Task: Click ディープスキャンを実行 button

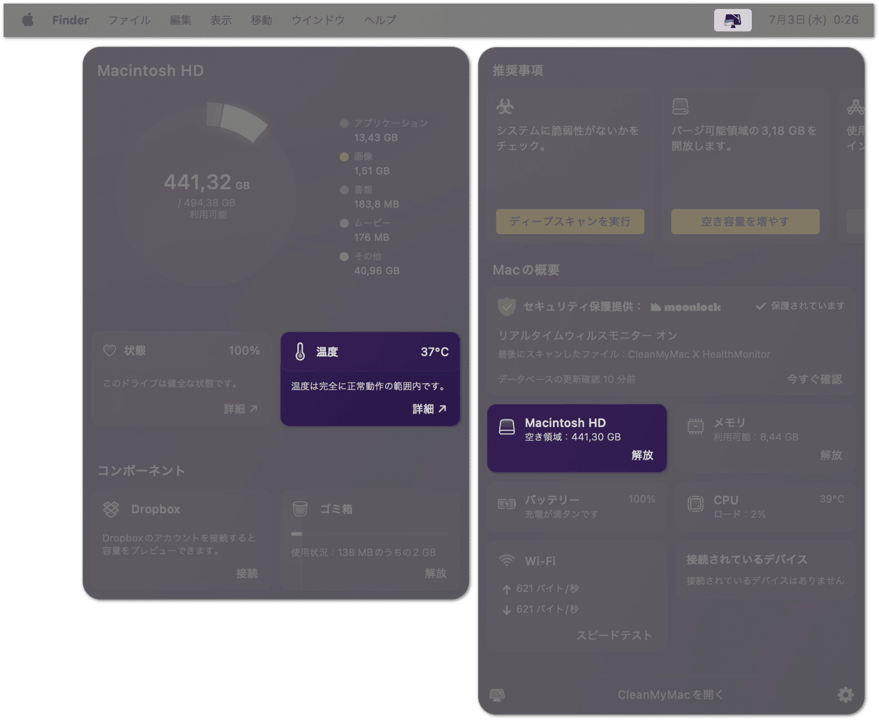Action: click(570, 222)
